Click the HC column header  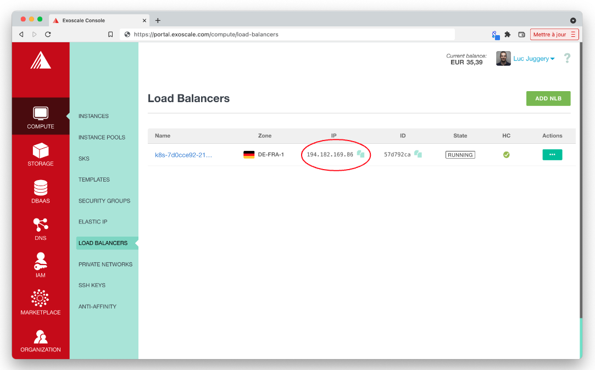[x=506, y=136]
